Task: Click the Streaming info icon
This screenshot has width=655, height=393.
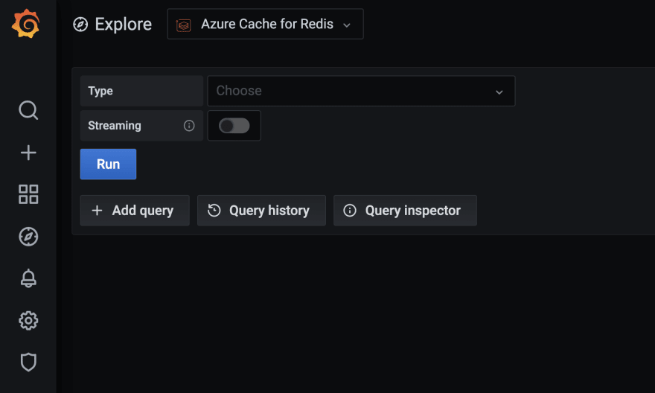Action: pyautogui.click(x=189, y=125)
